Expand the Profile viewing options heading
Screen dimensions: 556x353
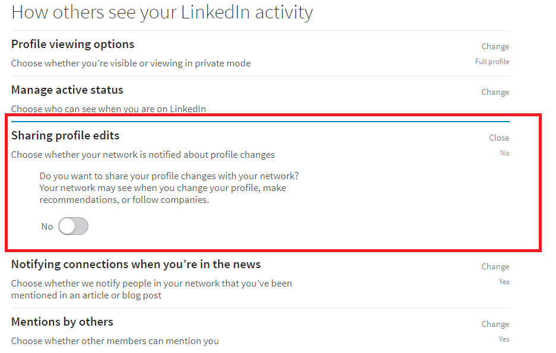(x=72, y=44)
